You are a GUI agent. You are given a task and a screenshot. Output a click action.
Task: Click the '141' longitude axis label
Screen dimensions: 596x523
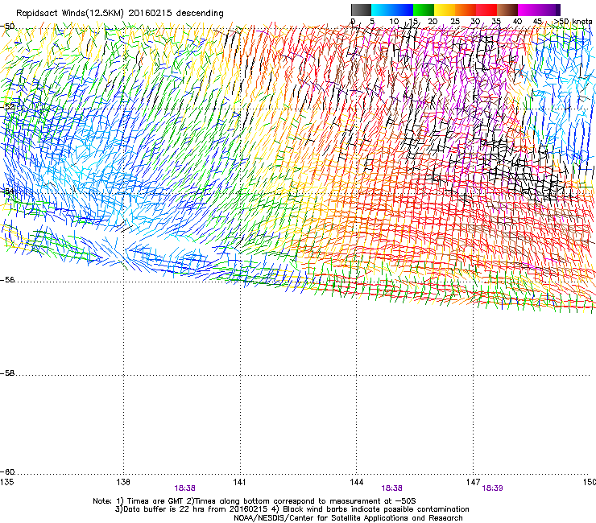(x=239, y=482)
